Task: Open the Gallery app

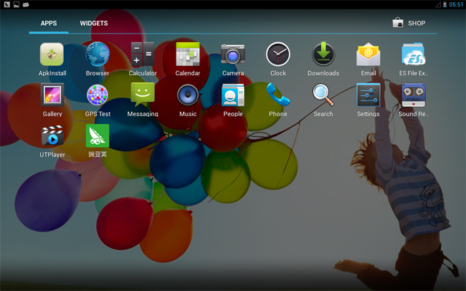Action: [52, 100]
